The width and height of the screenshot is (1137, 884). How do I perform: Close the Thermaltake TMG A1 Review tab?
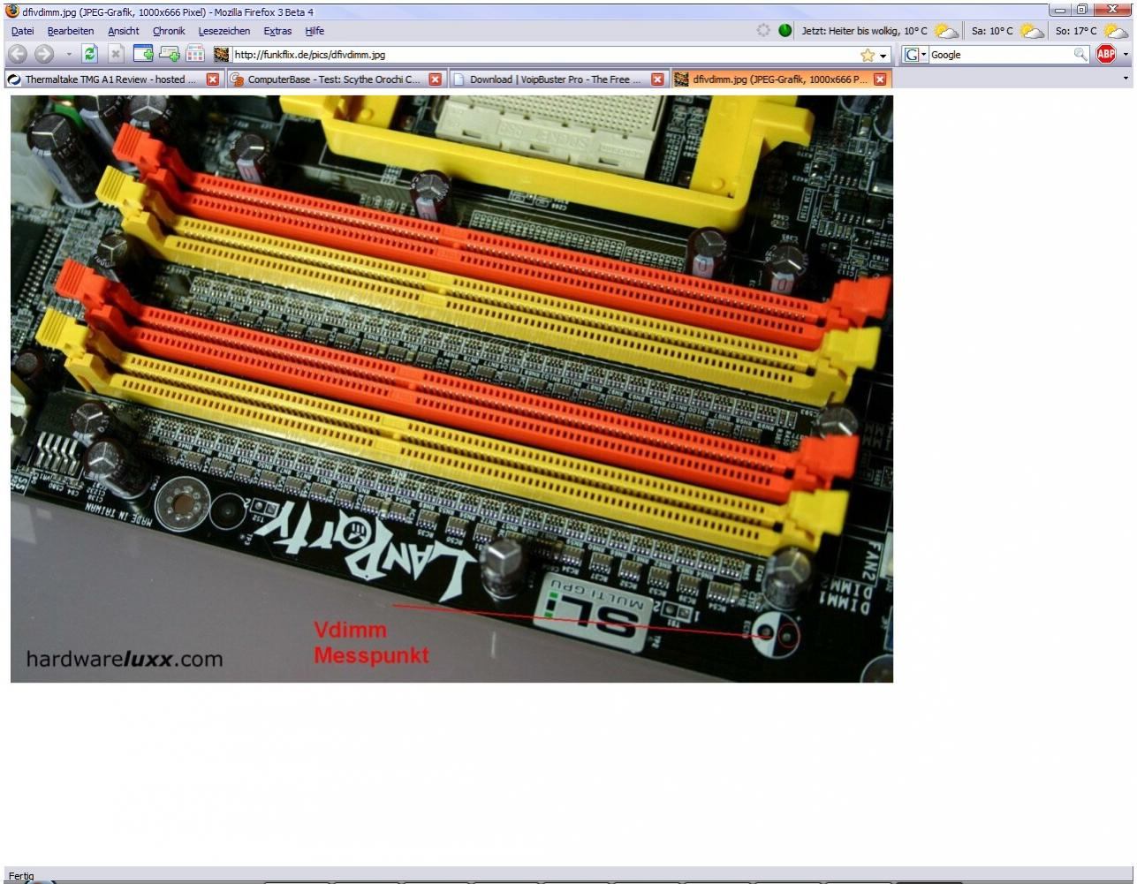[213, 79]
